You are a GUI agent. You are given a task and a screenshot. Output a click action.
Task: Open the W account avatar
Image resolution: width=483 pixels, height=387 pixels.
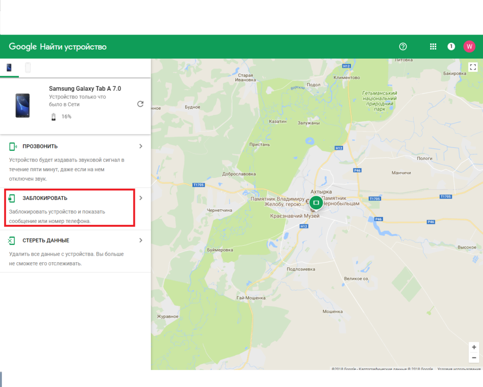(x=469, y=47)
